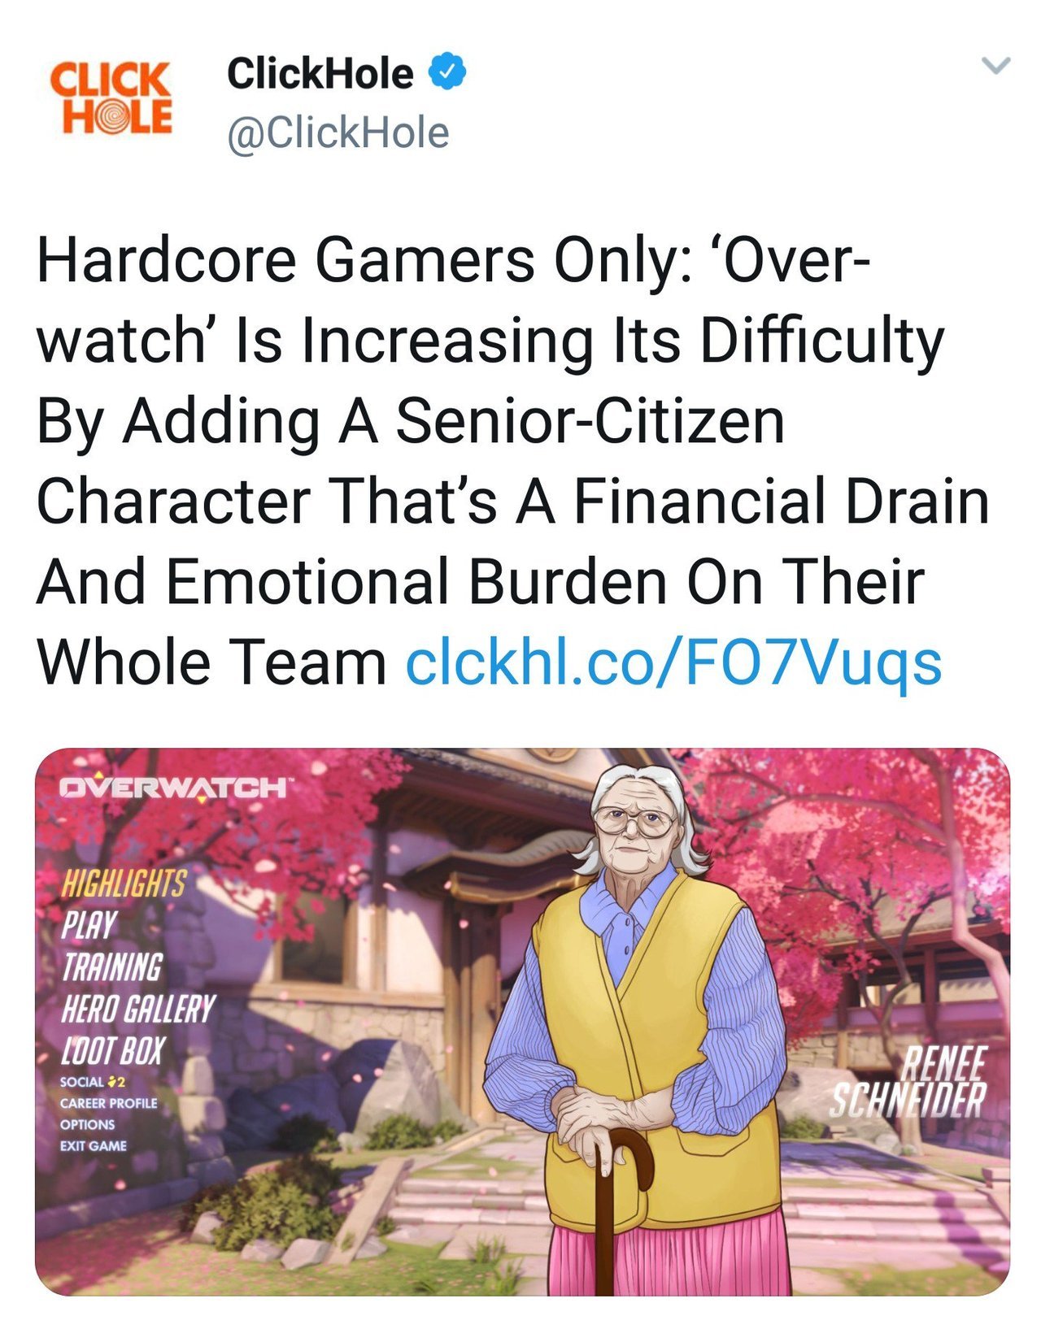Open the @ClickHole handle
1041x1329 pixels.
[338, 132]
